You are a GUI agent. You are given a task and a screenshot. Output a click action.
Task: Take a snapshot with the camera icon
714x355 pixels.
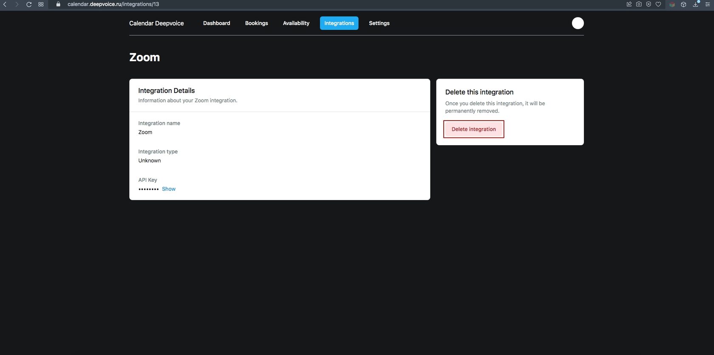click(639, 4)
